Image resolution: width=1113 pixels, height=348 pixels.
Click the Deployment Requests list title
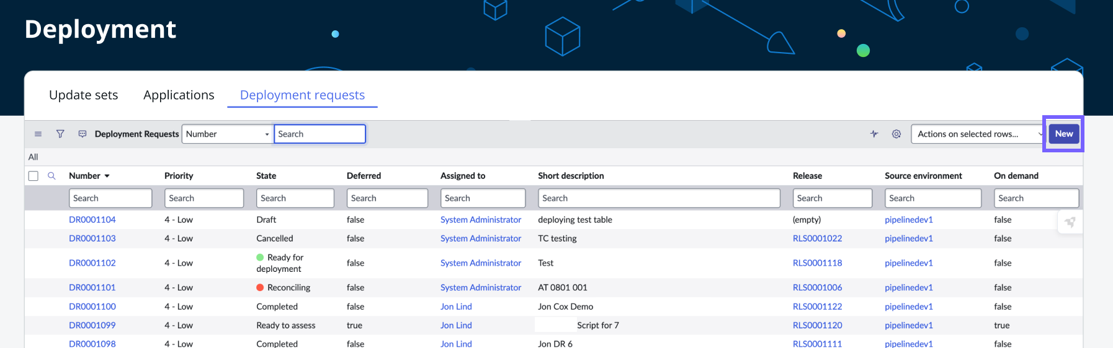pos(136,134)
